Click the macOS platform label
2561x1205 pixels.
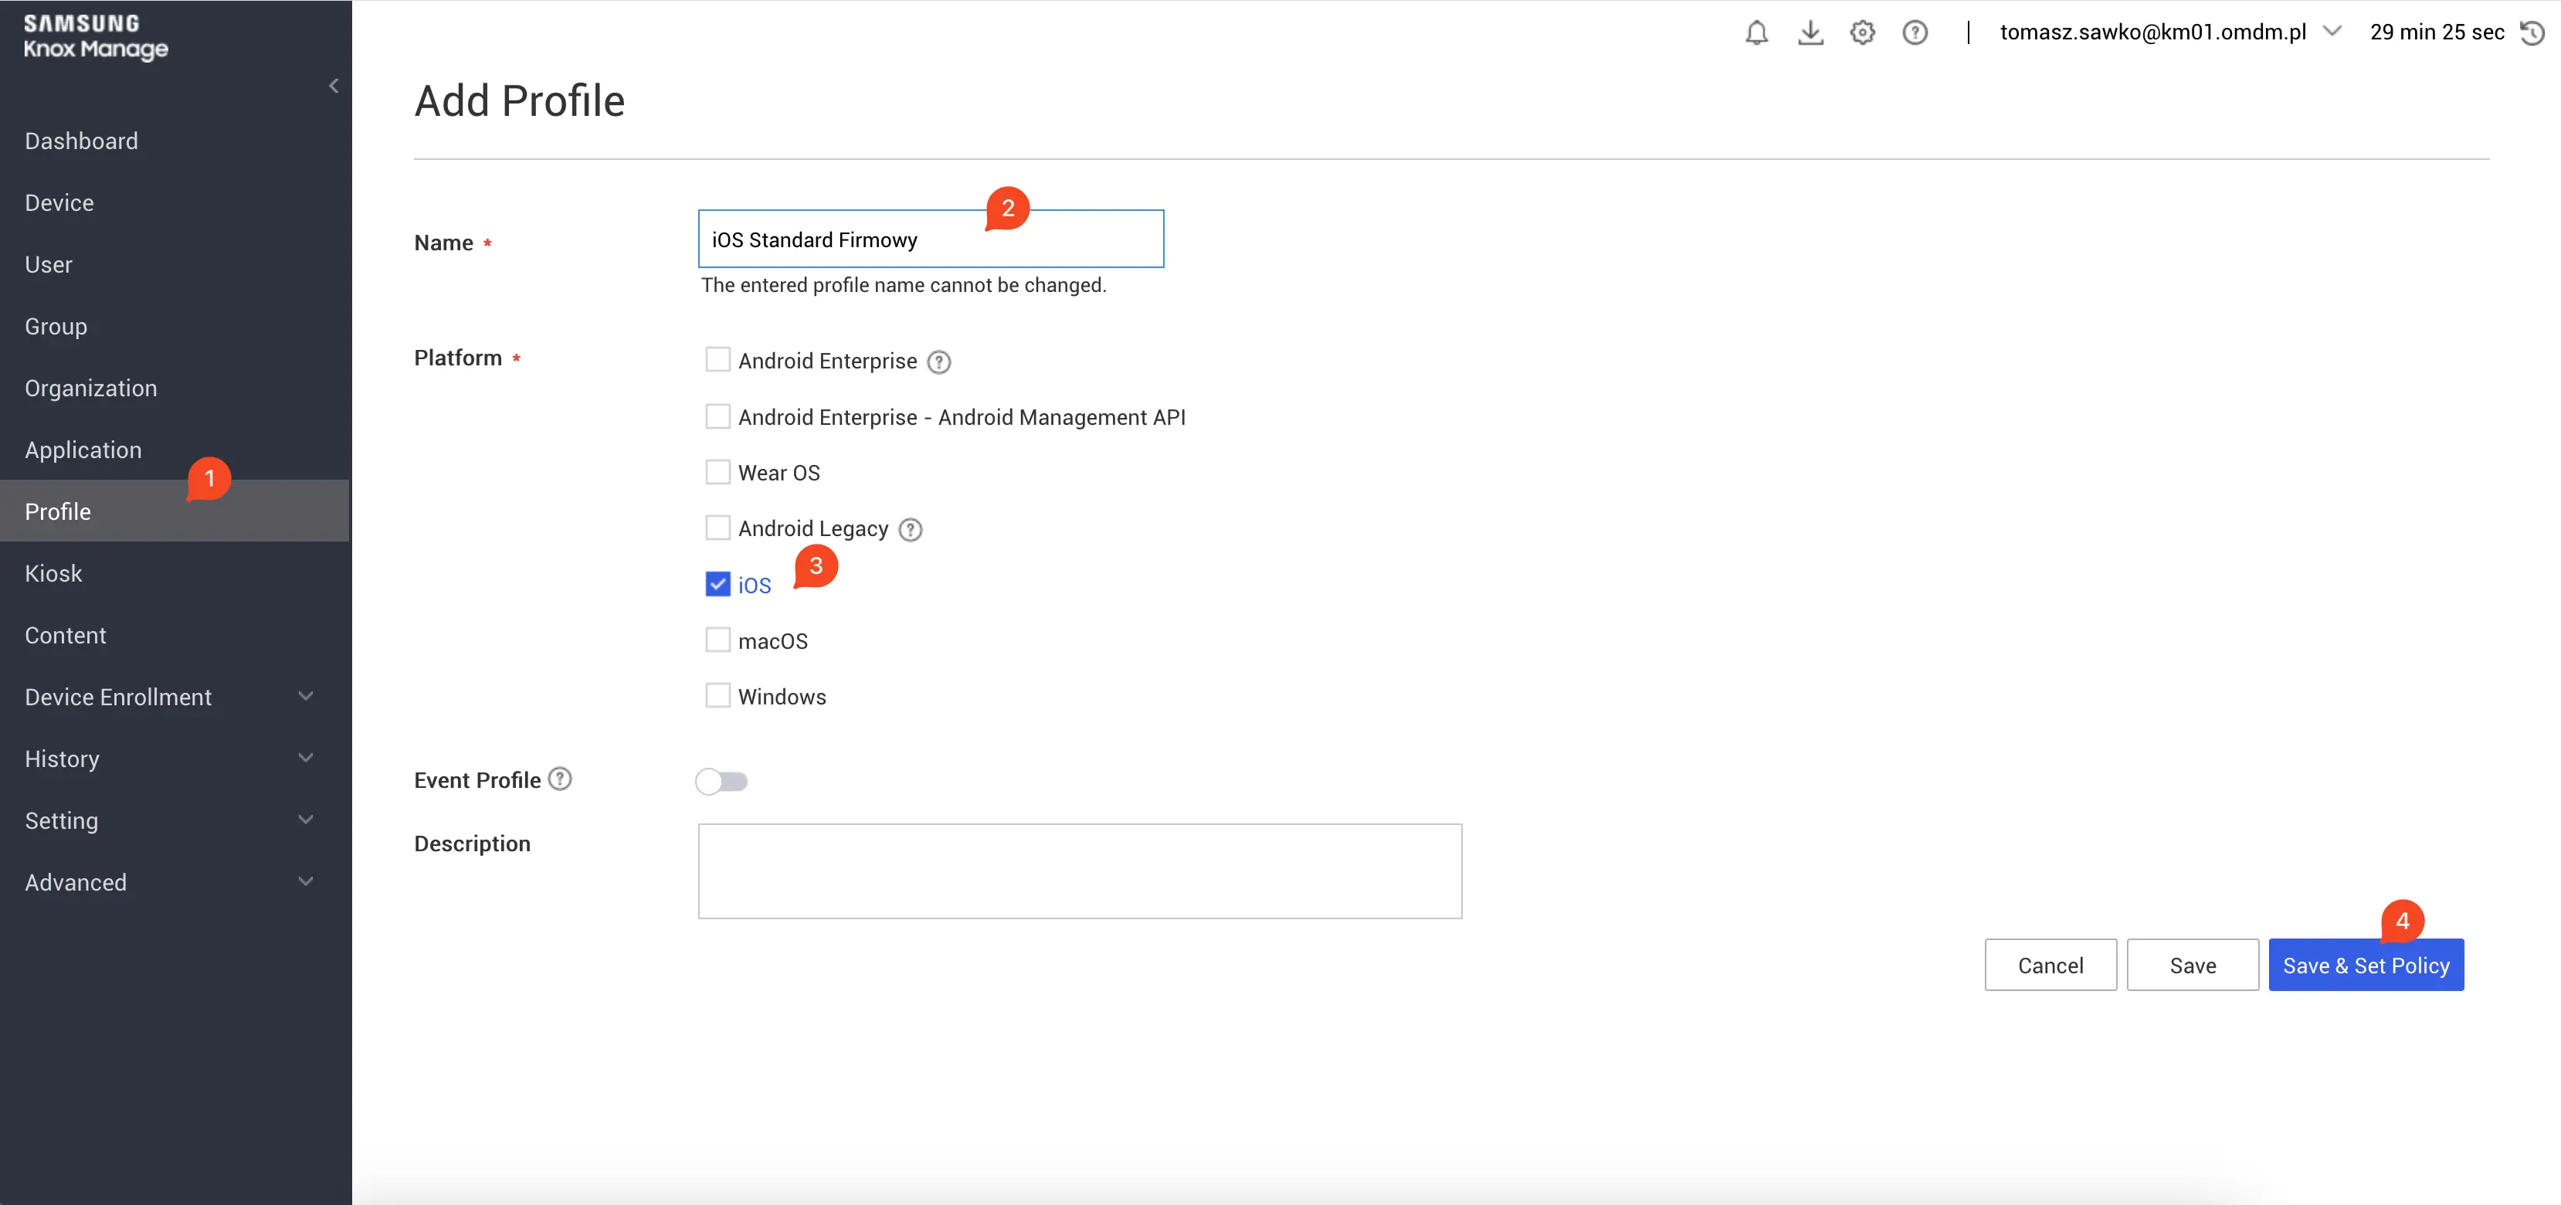click(772, 641)
